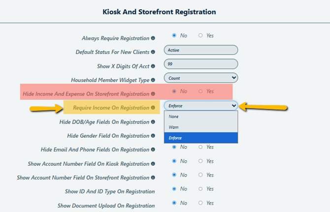
Task: Click info icon for Hide Gender Field
Action: pos(153,136)
